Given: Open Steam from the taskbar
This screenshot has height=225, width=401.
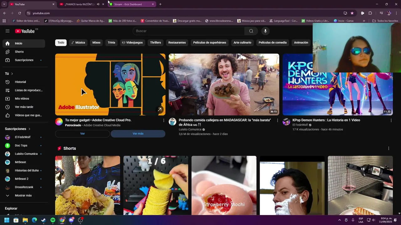Looking at the screenshot, I should (44, 220).
